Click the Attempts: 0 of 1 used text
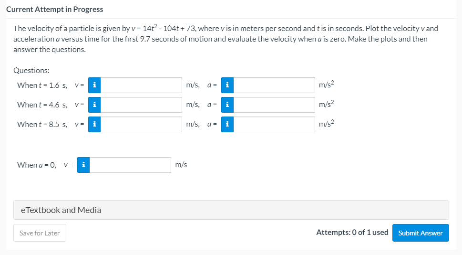Viewport: 462px width, 255px height. [x=352, y=233]
